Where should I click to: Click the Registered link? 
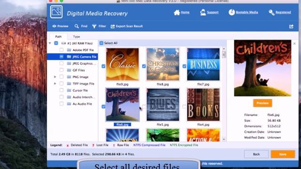tap(283, 12)
